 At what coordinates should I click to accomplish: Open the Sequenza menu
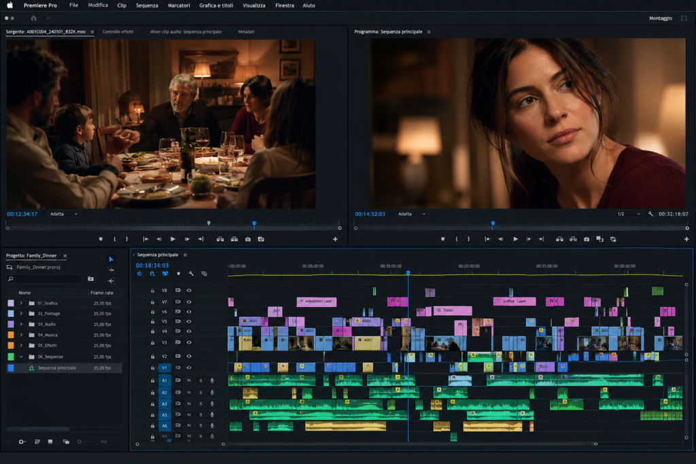click(147, 5)
